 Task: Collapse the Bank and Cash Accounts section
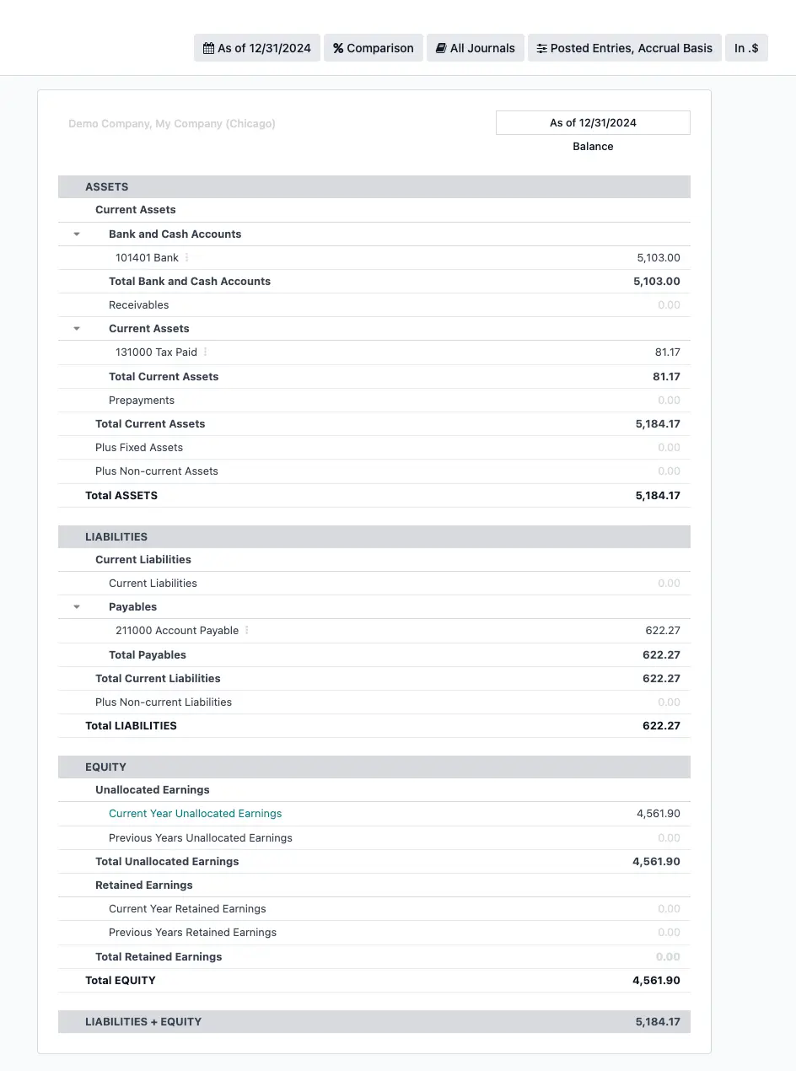77,234
